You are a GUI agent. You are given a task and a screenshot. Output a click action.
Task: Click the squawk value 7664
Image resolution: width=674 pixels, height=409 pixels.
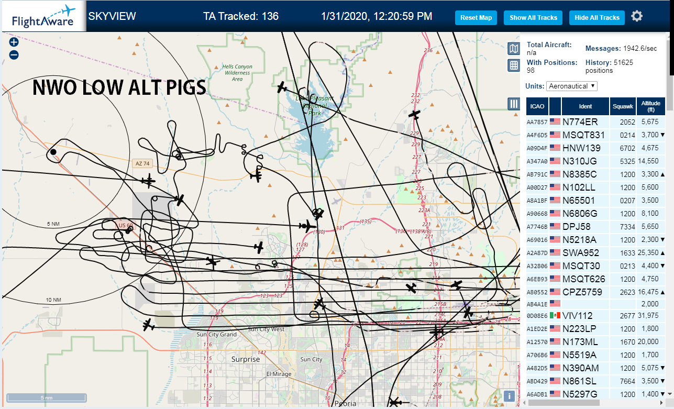click(627, 381)
